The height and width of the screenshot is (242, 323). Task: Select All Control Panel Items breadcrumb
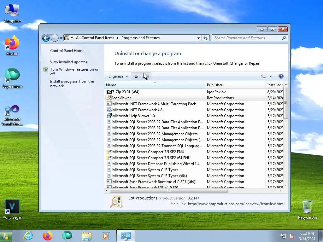(x=95, y=38)
